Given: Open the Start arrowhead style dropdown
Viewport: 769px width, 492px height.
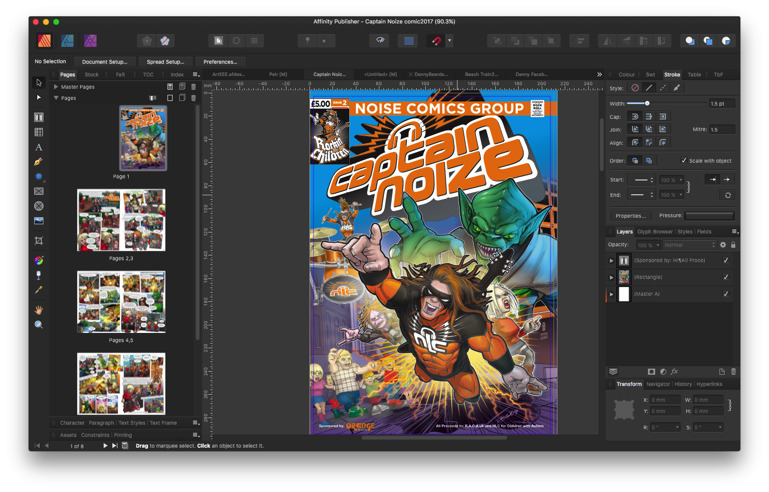Looking at the screenshot, I should (641, 180).
